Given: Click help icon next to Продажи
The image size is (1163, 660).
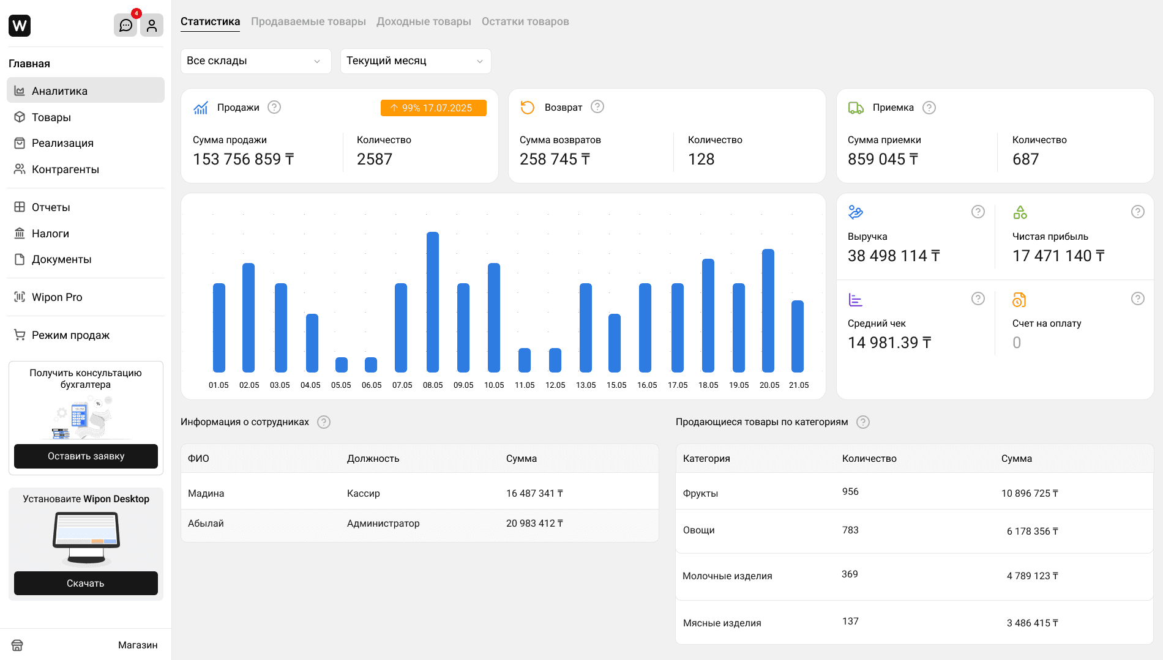Looking at the screenshot, I should [x=274, y=107].
